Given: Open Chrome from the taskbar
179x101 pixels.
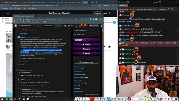Looking at the screenshot, I should tap(11, 99).
